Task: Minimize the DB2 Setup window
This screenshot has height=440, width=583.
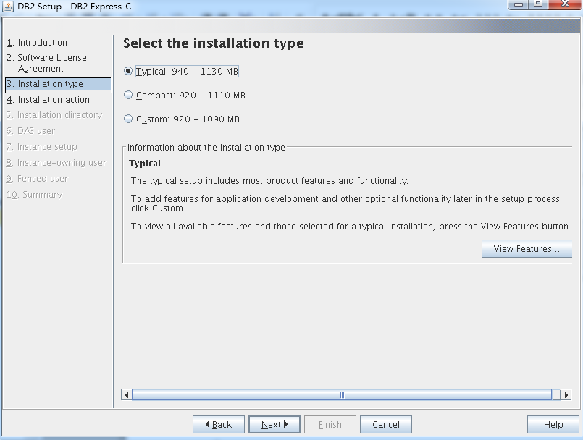Action: 519,4
